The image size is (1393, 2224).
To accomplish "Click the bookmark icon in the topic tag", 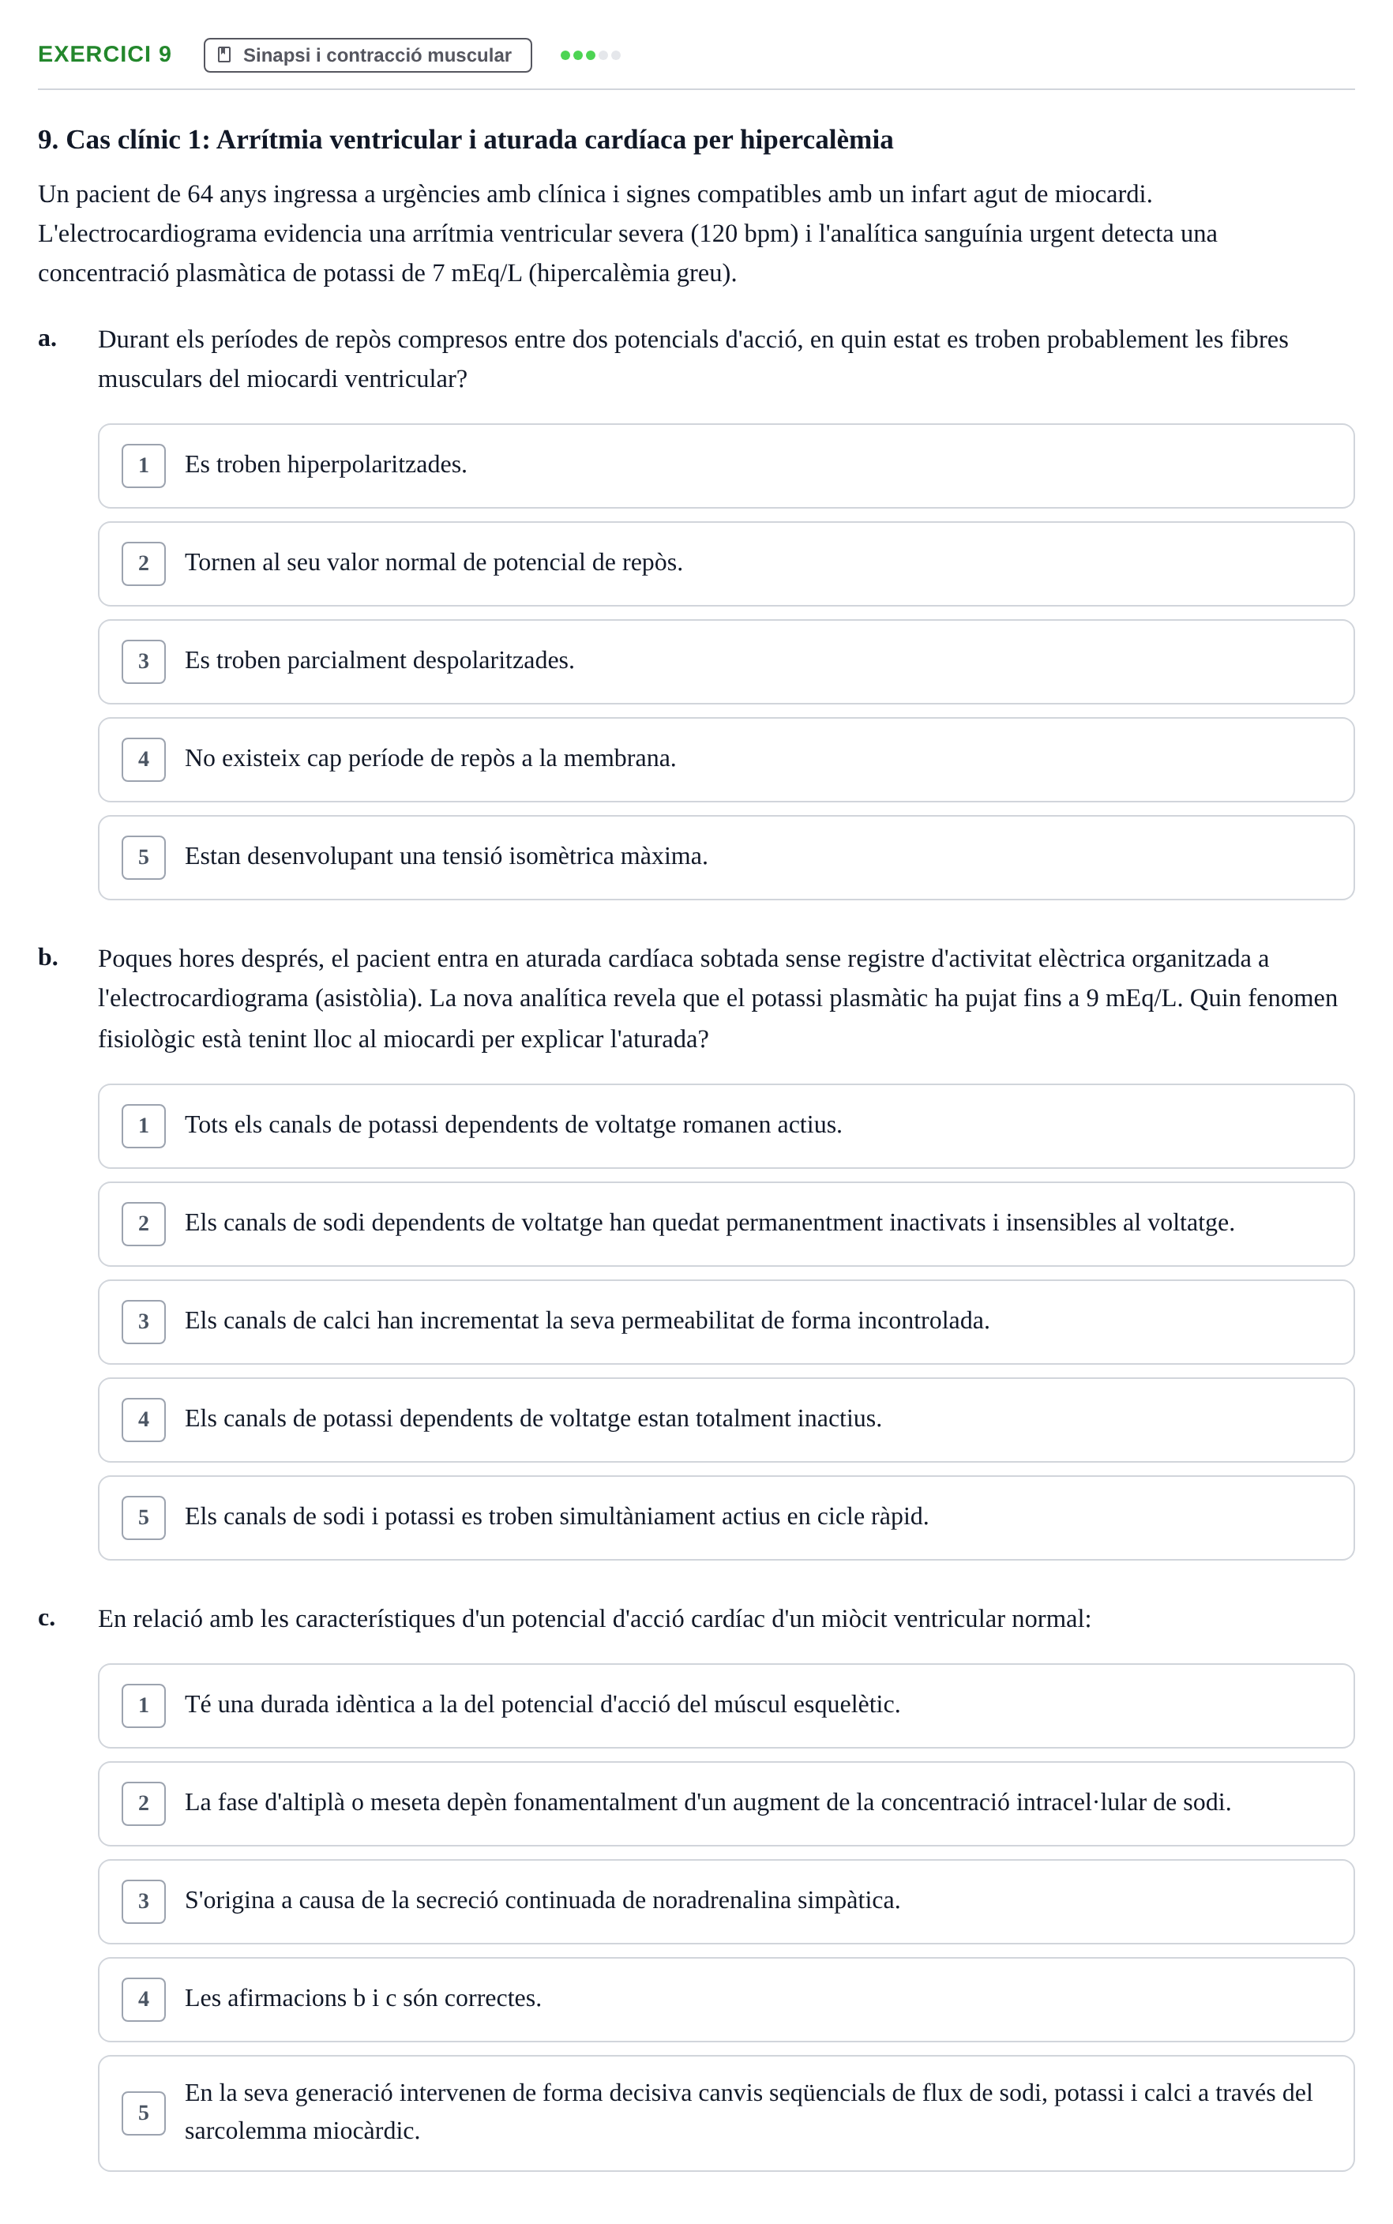I will point(224,54).
